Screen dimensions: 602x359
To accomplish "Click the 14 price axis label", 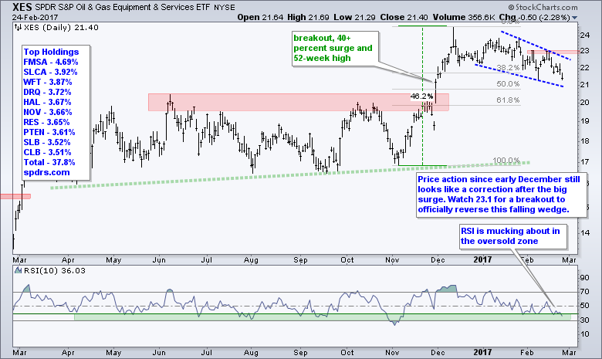I will (x=585, y=232).
